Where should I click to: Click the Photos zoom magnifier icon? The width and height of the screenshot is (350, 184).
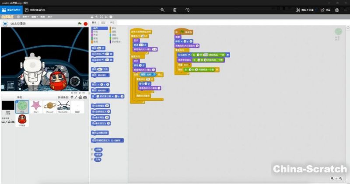162,10
